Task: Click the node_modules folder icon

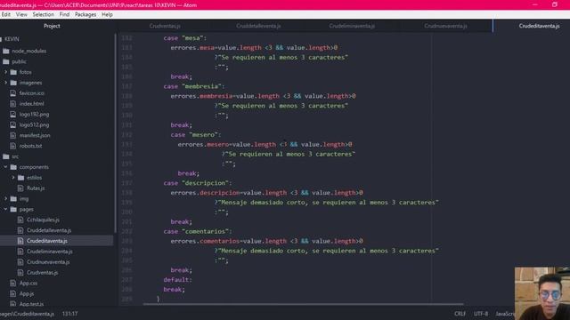Action: [x=6, y=52]
